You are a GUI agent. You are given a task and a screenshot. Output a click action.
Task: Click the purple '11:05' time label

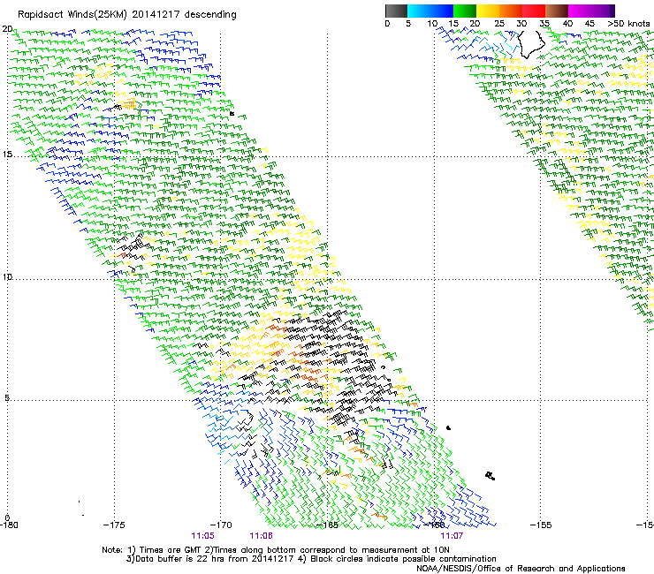coord(202,536)
